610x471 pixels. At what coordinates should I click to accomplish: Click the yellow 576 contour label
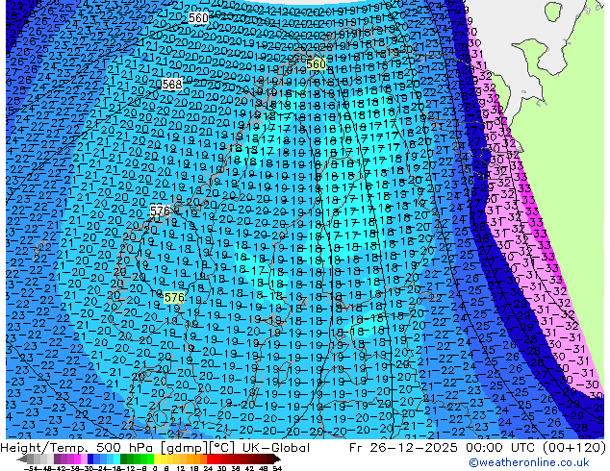pos(173,298)
